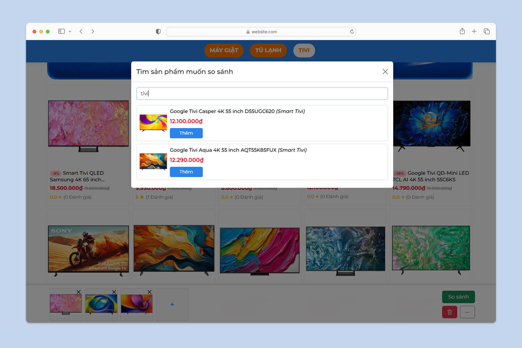Screen dimensions: 522x348
Task: Open the Sony Bravia dirt bike TV image
Action: point(88,251)
